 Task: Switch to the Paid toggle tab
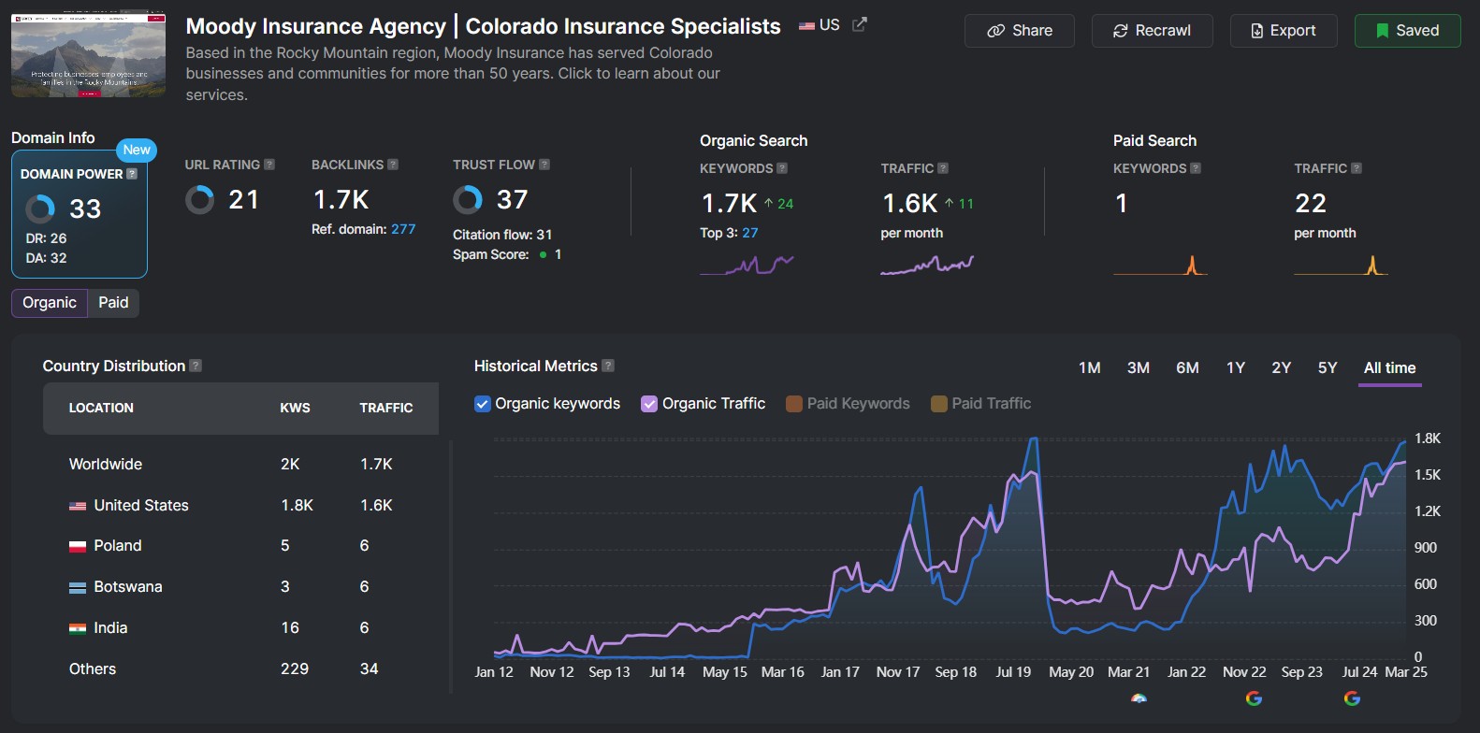[x=113, y=303]
